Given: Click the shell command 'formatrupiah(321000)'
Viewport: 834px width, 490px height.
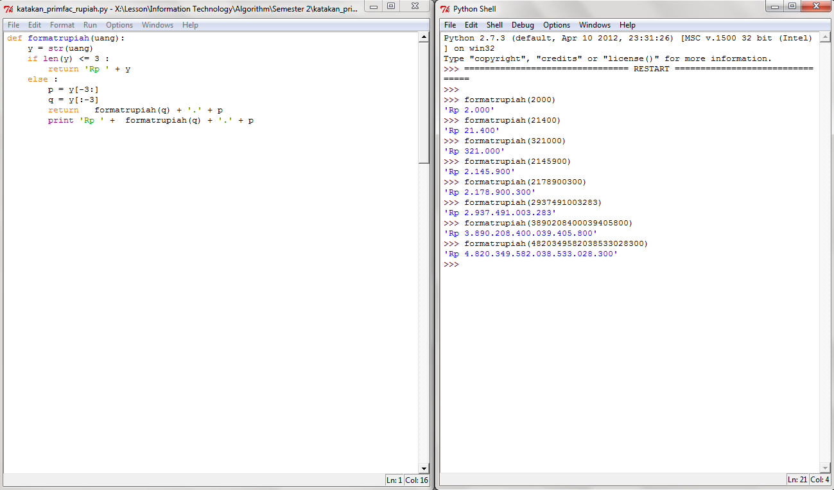Looking at the screenshot, I should 515,141.
